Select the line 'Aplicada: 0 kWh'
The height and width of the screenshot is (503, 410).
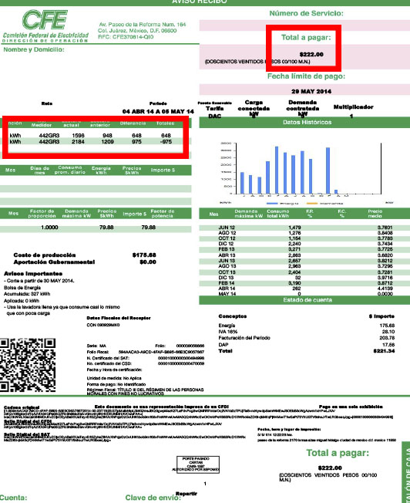pos(22,301)
